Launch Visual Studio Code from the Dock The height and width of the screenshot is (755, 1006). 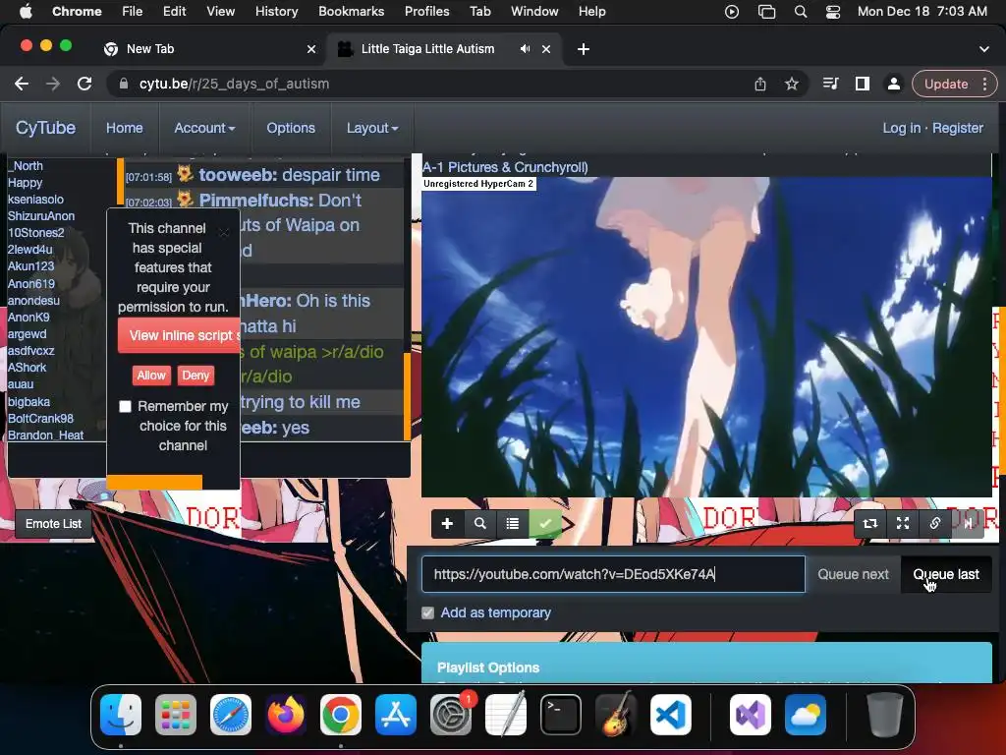coord(670,715)
